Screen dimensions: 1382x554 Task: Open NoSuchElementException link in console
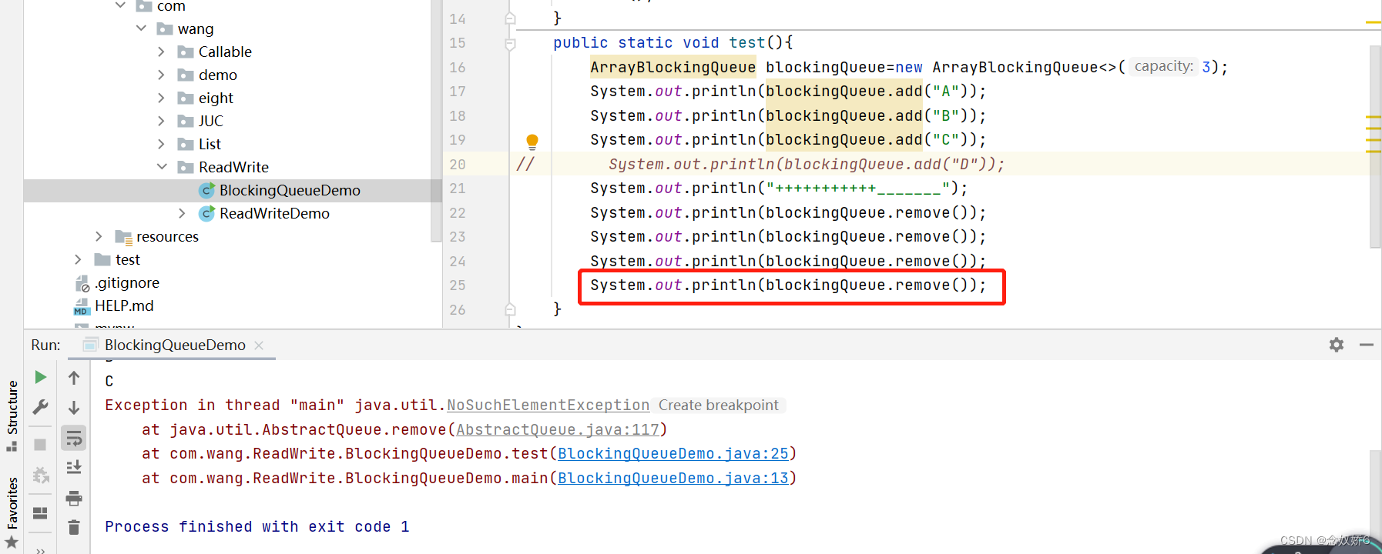point(548,405)
